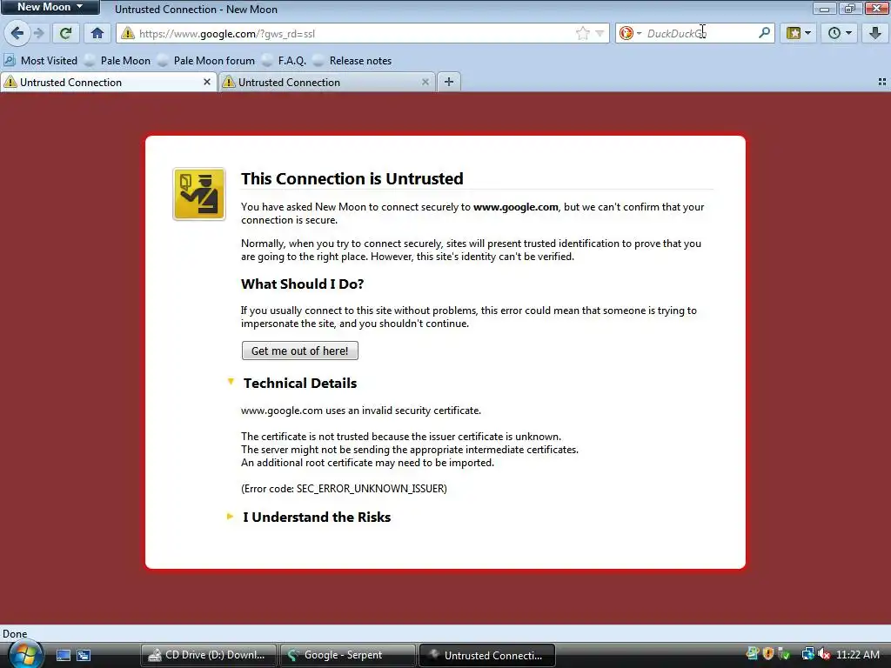Open the Pale Moon bookmark
Image resolution: width=891 pixels, height=668 pixels.
[x=117, y=60]
